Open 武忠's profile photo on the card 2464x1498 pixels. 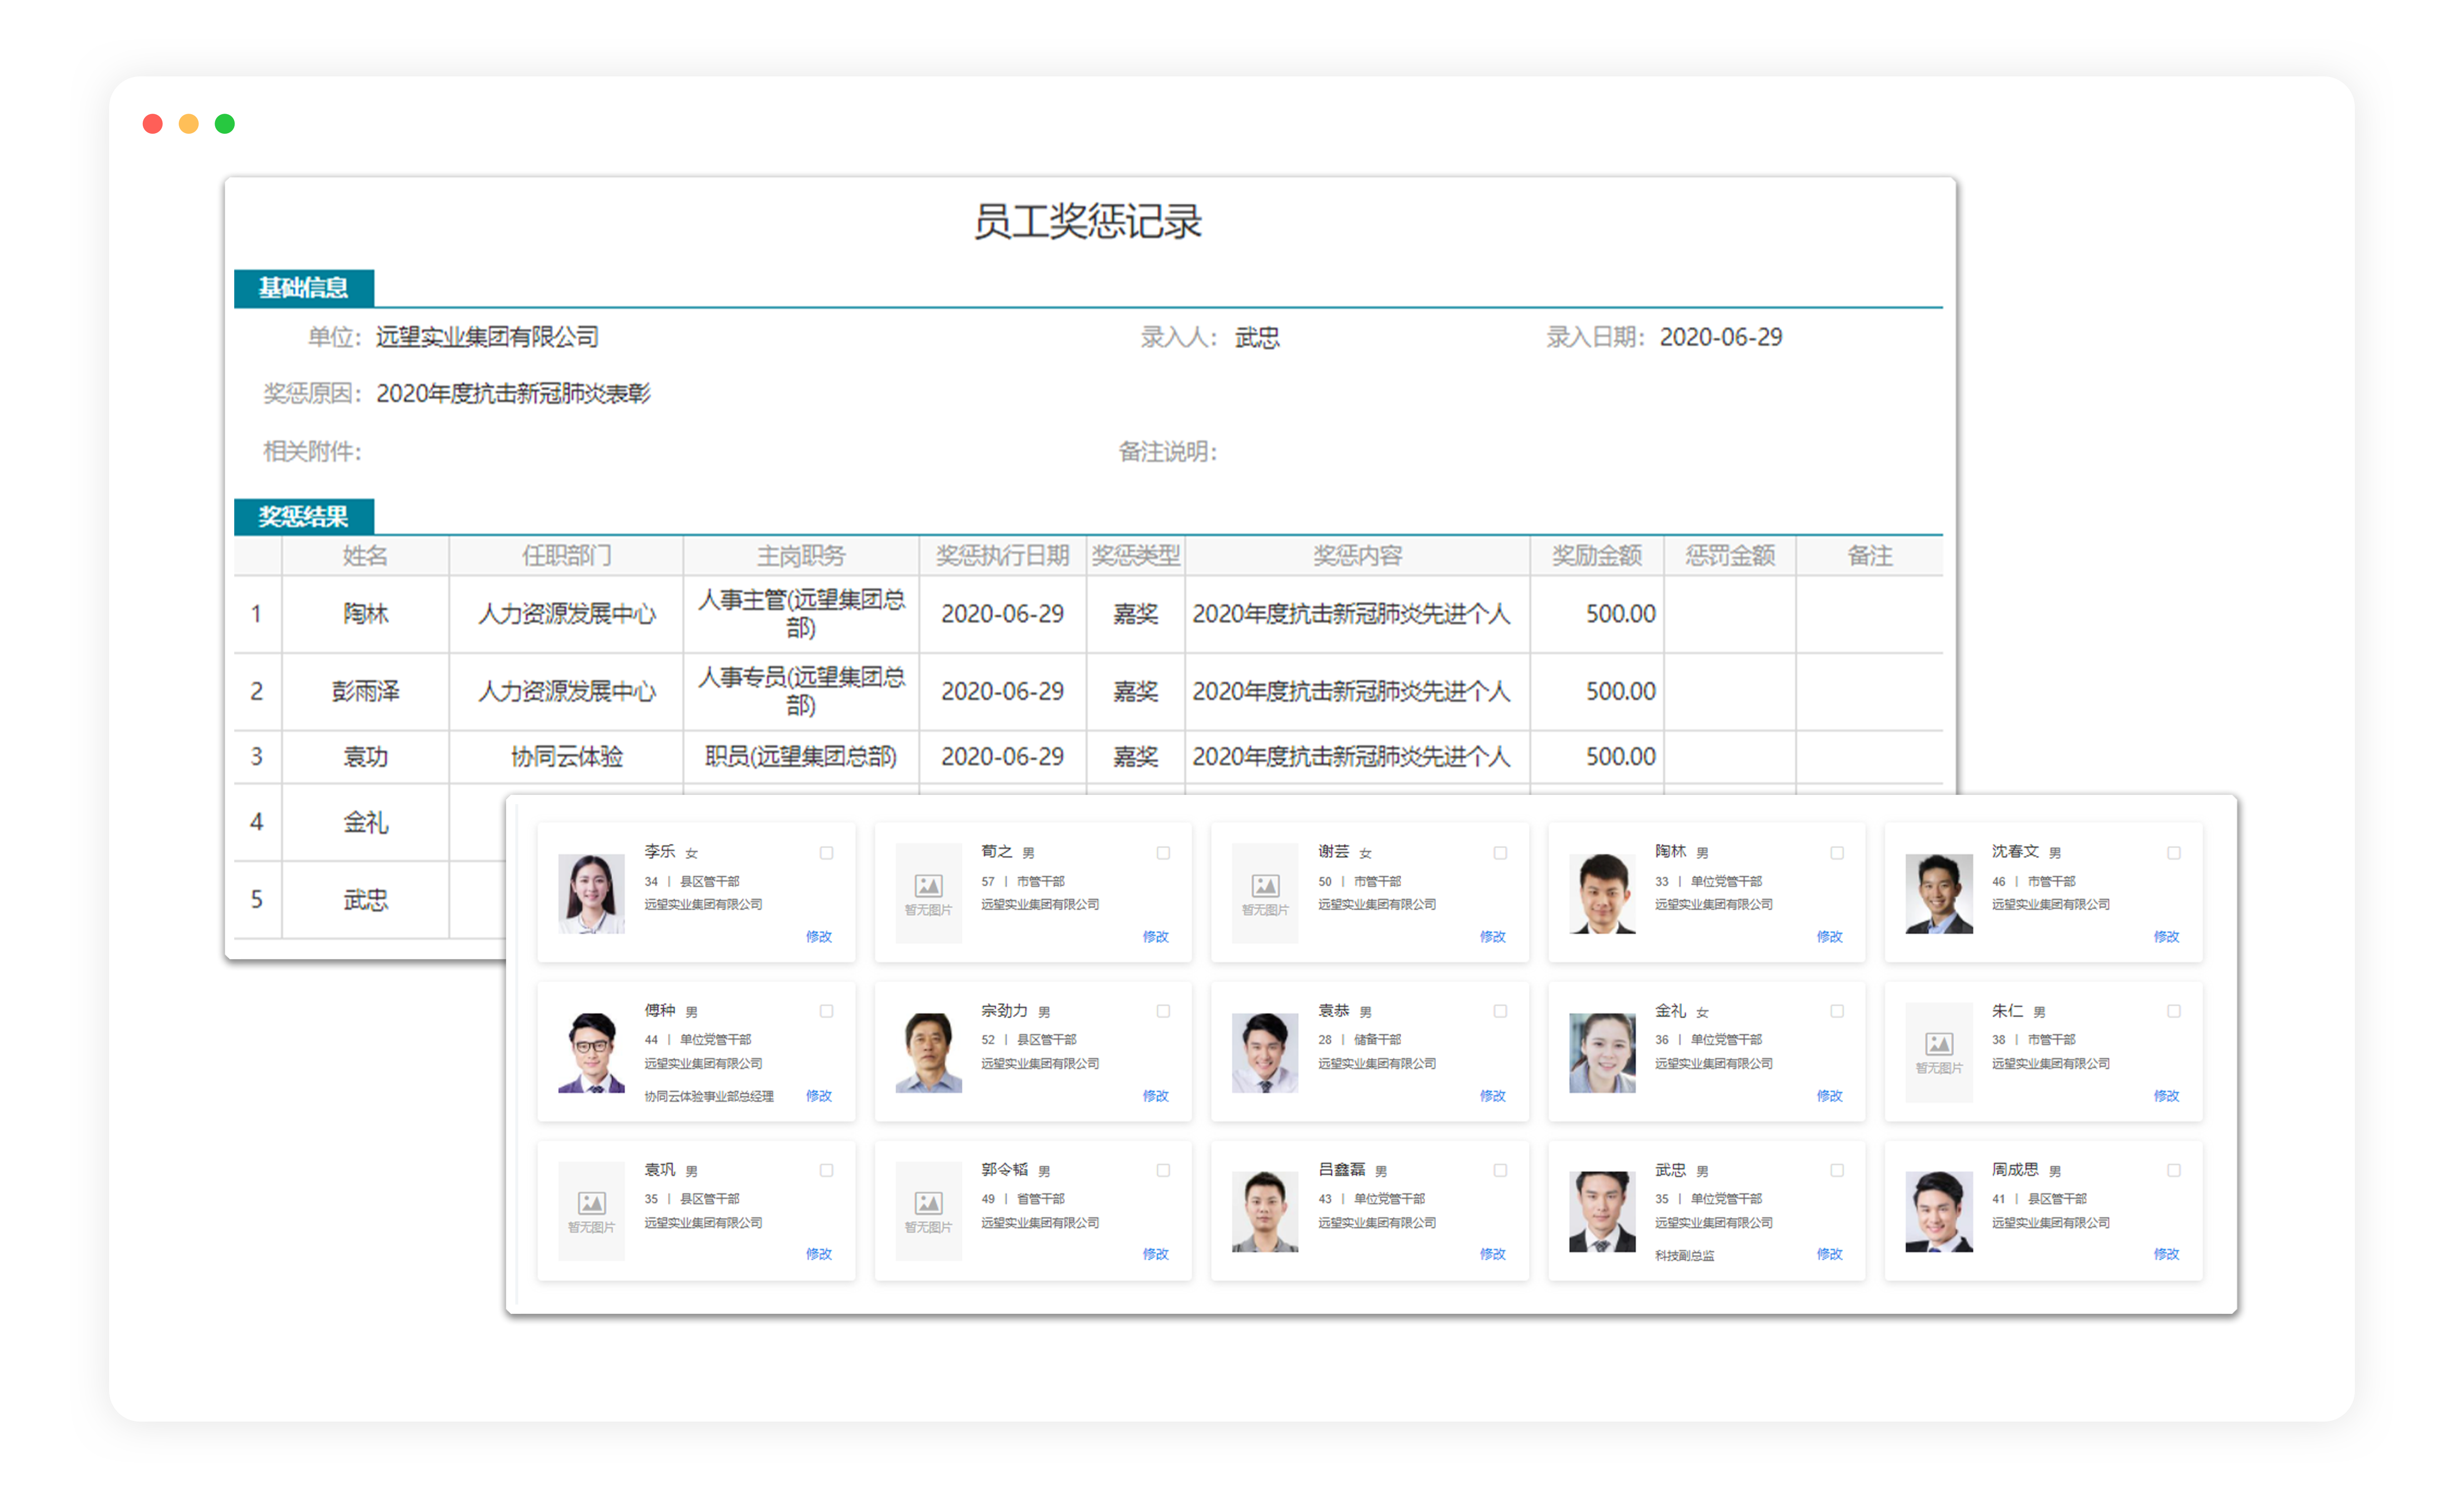tap(1602, 1211)
